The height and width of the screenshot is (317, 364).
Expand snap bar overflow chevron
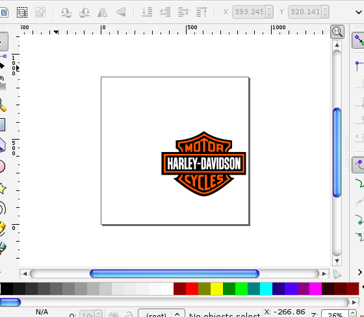(x=360, y=272)
